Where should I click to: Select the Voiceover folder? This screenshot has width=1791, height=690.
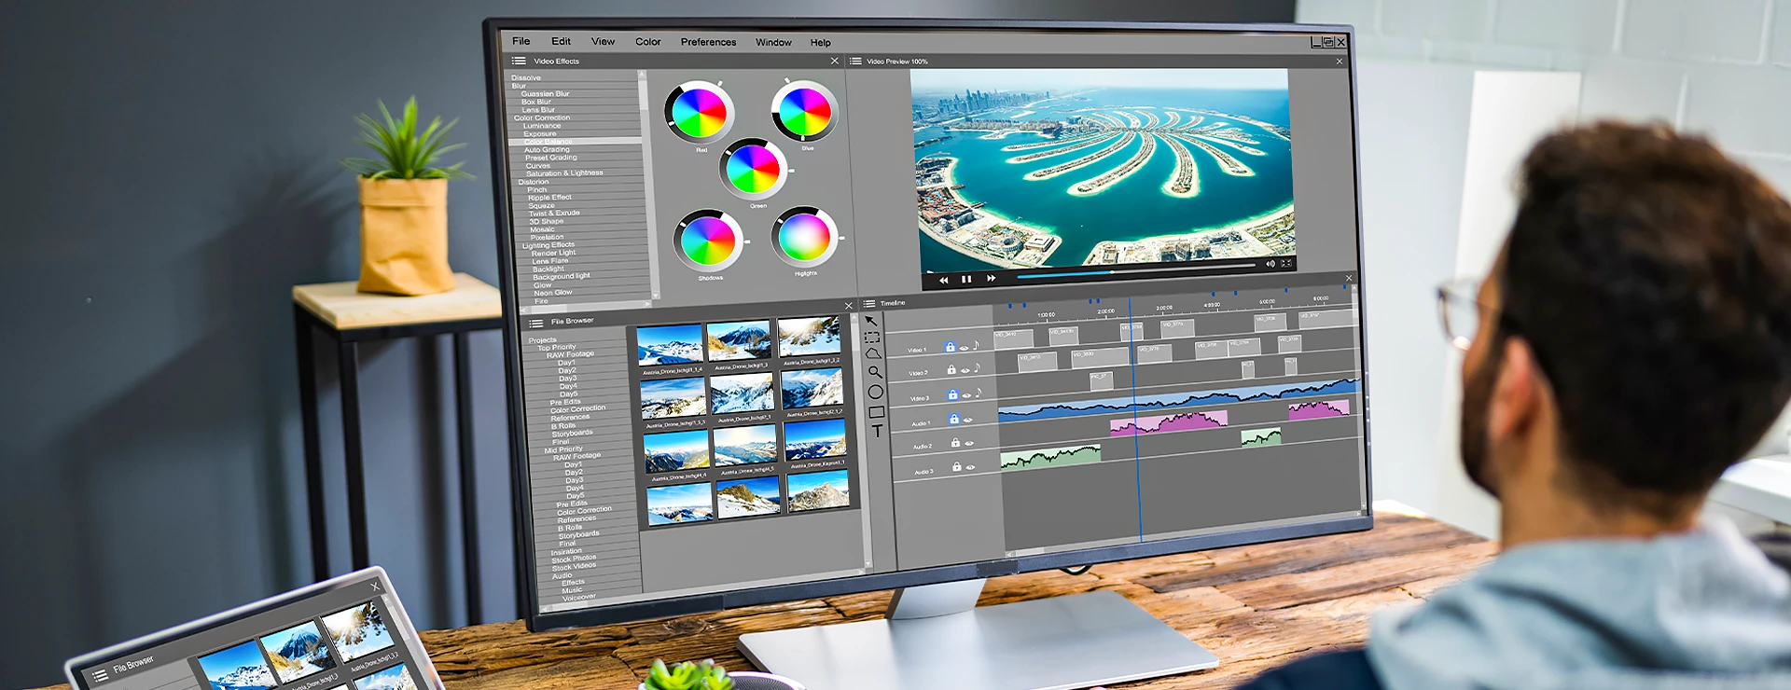coord(578,597)
